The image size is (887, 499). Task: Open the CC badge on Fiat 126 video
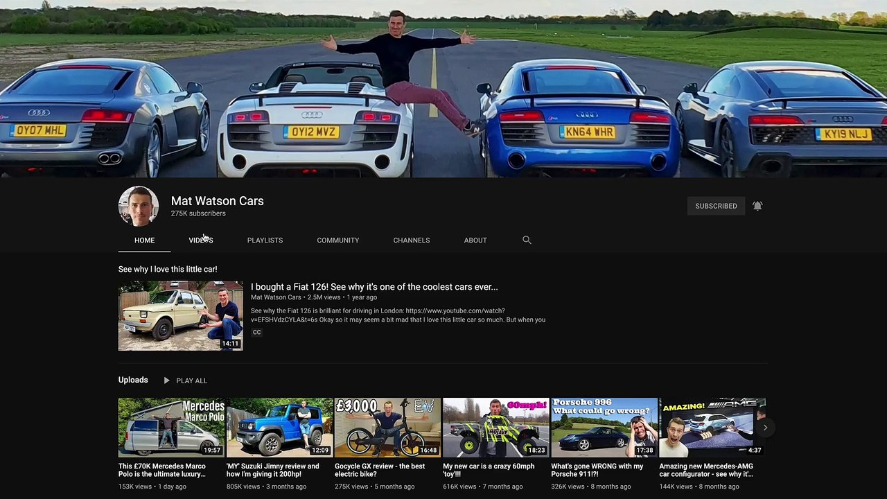(x=256, y=332)
